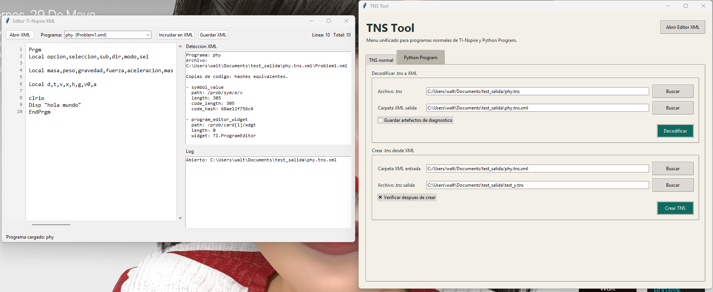Click the "Linea: 10" indicator
The height and width of the screenshot is (292, 713).
pos(321,35)
